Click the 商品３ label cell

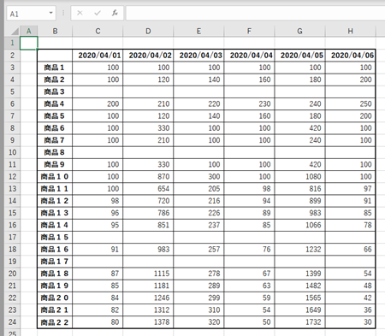coord(55,91)
